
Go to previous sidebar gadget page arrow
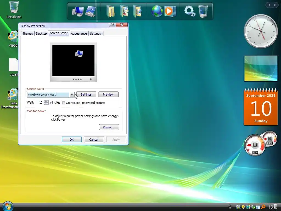tap(269, 5)
